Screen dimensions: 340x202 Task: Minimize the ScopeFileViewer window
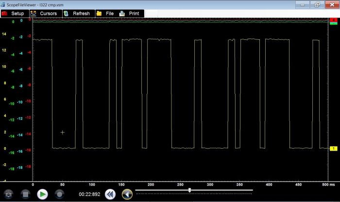pos(302,4)
